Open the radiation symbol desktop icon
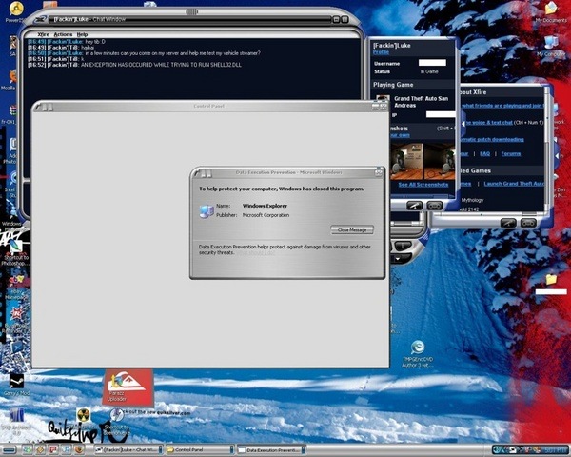This screenshot has height=457, width=571. (x=83, y=415)
